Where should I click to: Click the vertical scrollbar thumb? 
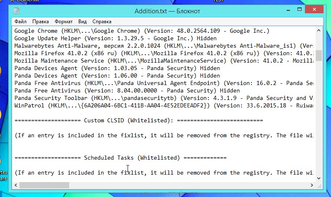(319, 56)
